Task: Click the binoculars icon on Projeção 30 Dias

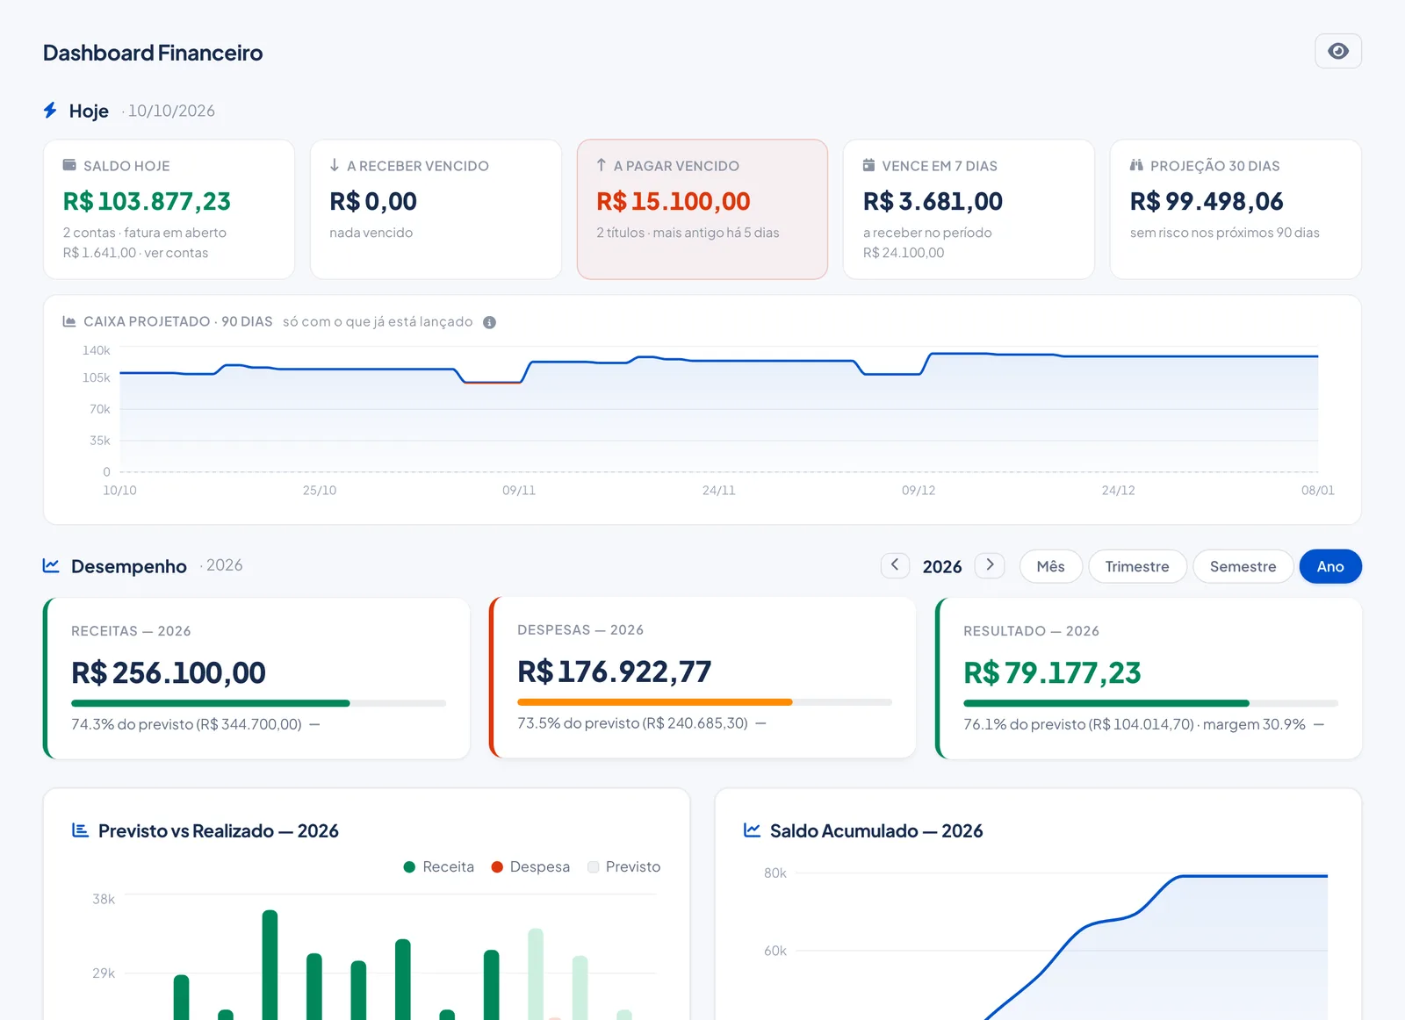Action: [x=1136, y=165]
